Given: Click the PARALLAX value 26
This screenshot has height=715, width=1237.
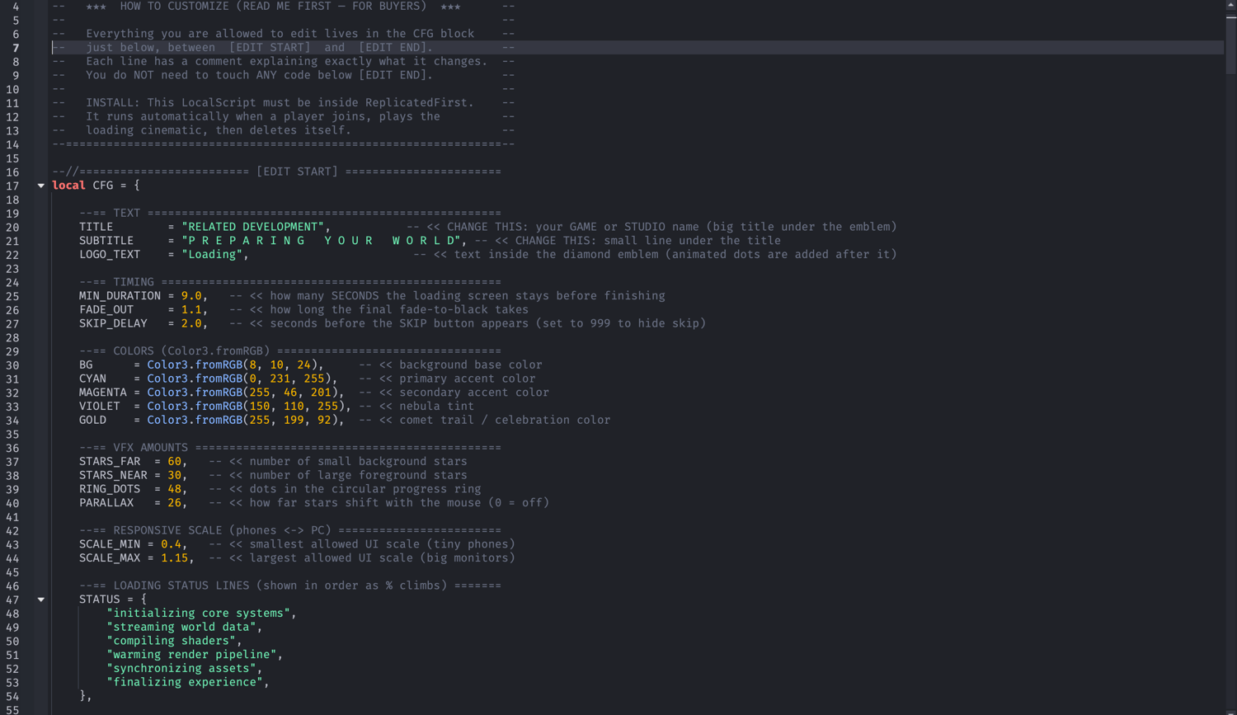Looking at the screenshot, I should (174, 503).
